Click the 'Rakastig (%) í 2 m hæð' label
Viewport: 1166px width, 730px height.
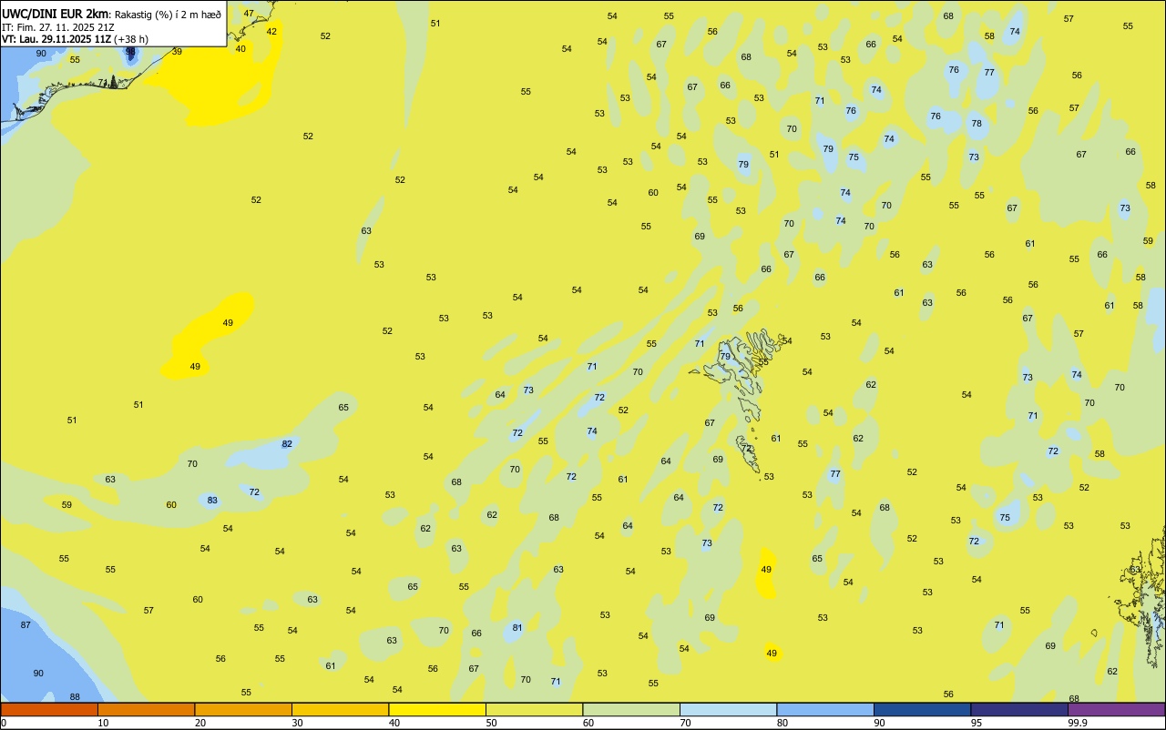click(x=169, y=15)
